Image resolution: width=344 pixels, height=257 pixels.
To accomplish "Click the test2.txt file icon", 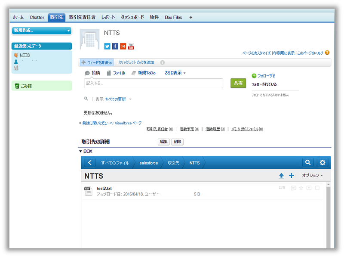I will pyautogui.click(x=88, y=191).
